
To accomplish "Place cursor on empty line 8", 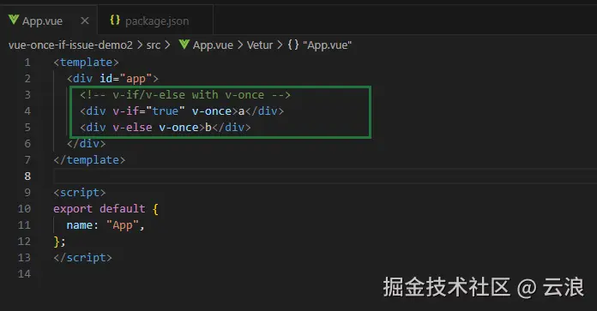I will pos(325,176).
